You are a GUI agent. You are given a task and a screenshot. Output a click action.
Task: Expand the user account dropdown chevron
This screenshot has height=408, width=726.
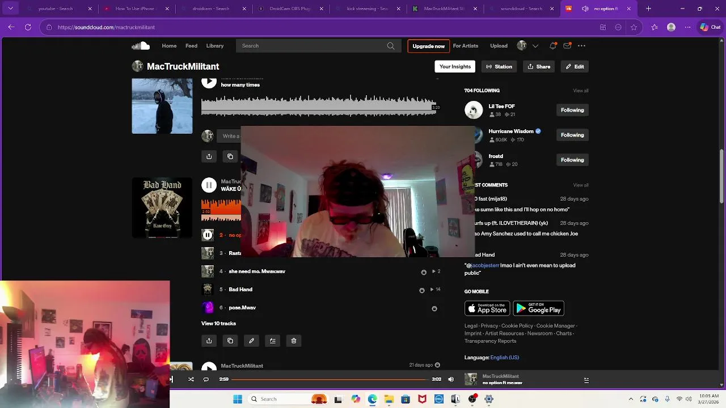(x=535, y=46)
